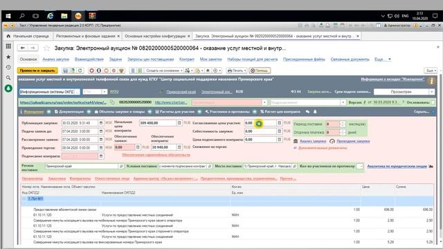
Task: Switch to Начальная страница tab
Action: [x=28, y=36]
